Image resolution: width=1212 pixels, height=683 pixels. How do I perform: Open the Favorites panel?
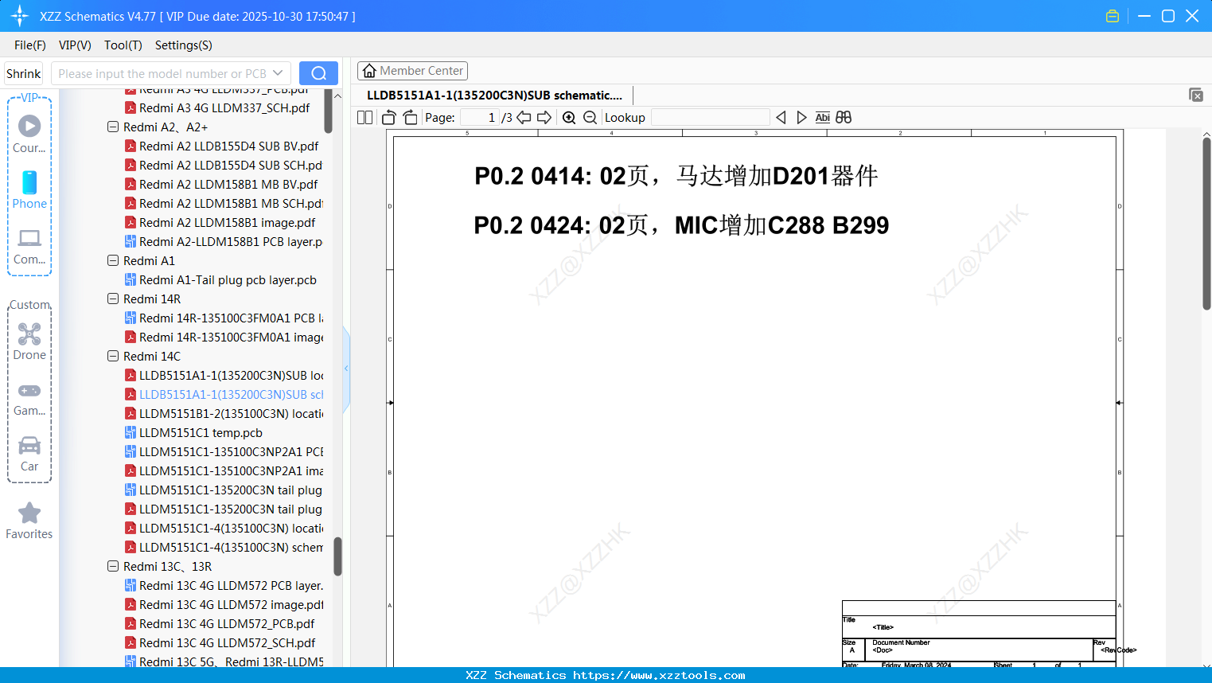click(29, 521)
